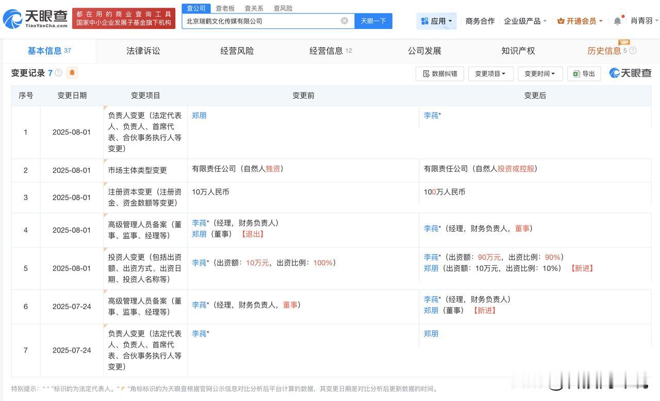This screenshot has height=401, width=660.
Task: Open the 商务合作 link
Action: click(480, 21)
